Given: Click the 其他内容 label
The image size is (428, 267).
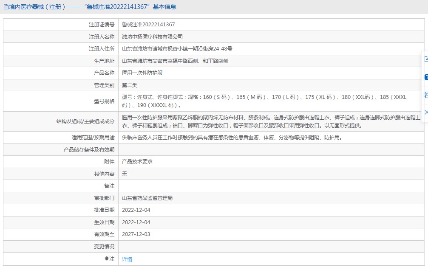Looking at the screenshot, I should tap(104, 174).
